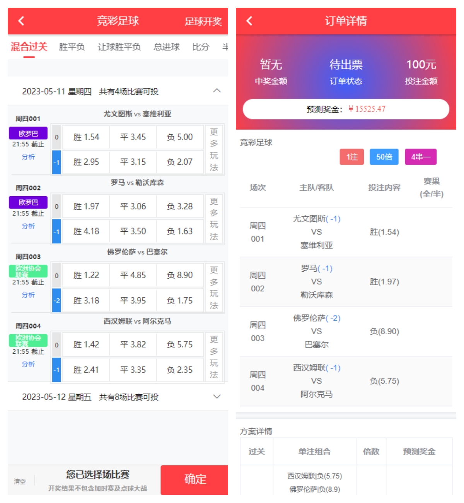The width and height of the screenshot is (464, 503).
Task: Click the magenta 4串一 tag
Action: (421, 157)
